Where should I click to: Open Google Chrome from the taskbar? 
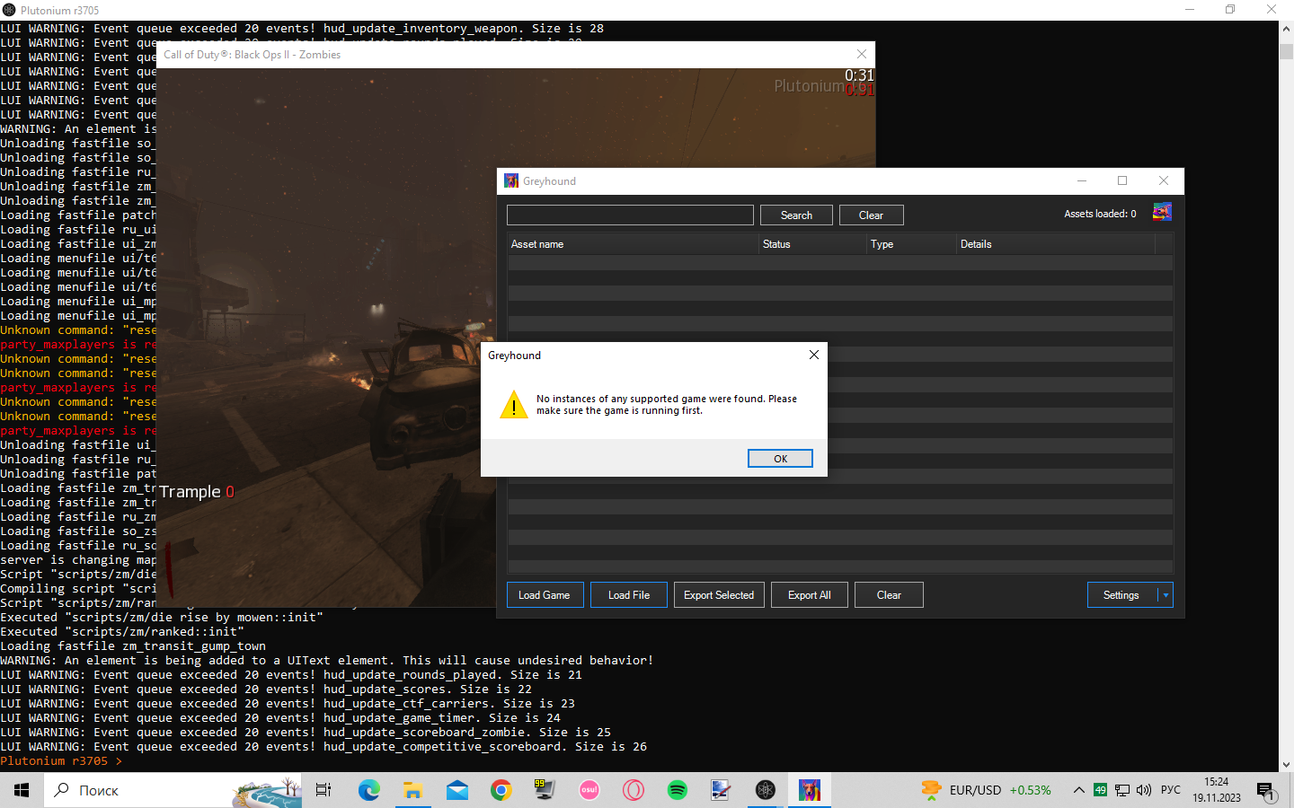[x=501, y=790]
